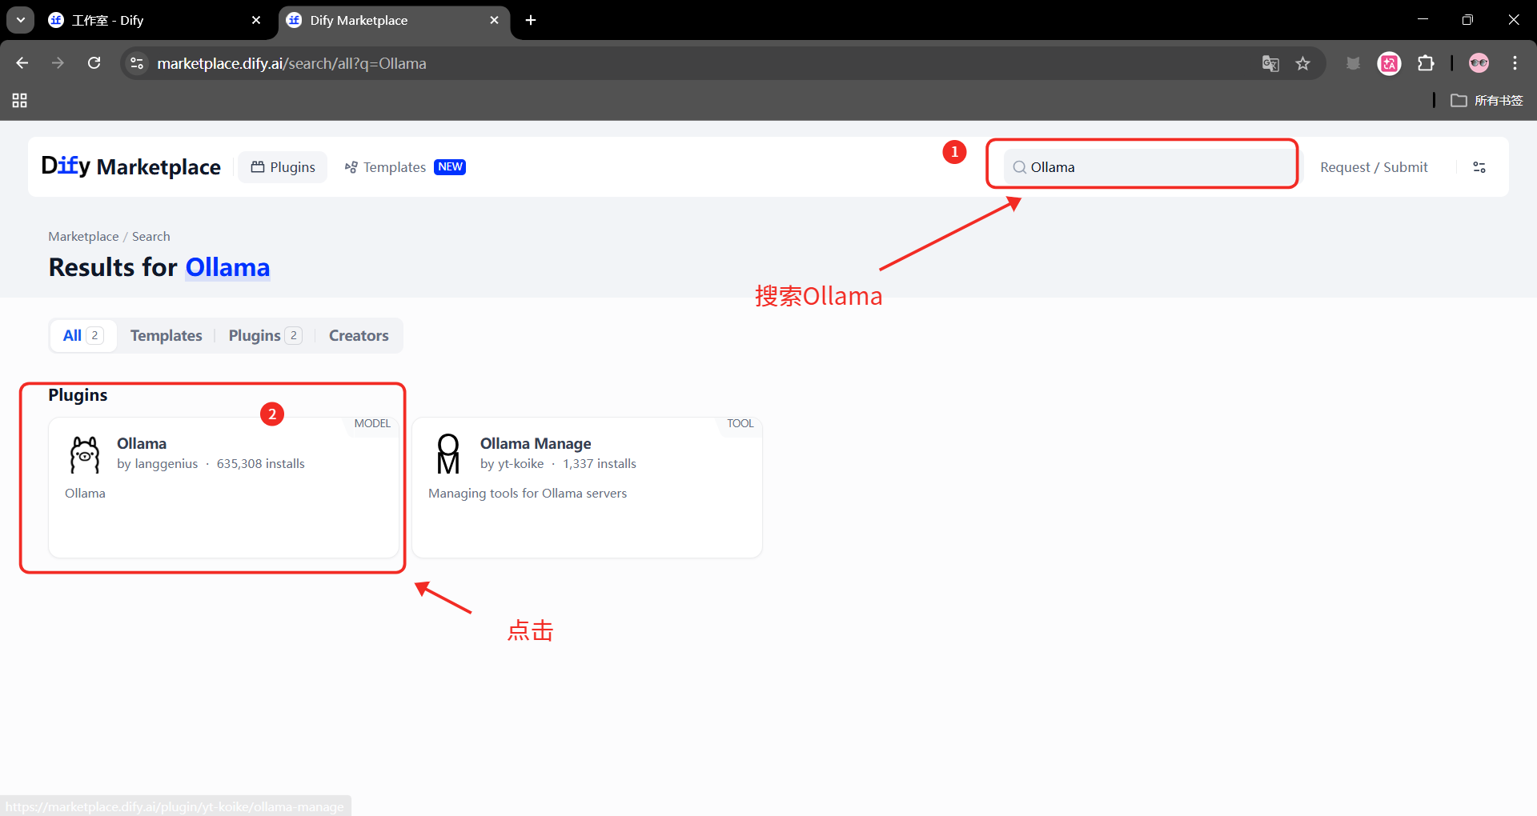The width and height of the screenshot is (1537, 816).
Task: Close the Dify Marketplace tab
Action: 495,20
